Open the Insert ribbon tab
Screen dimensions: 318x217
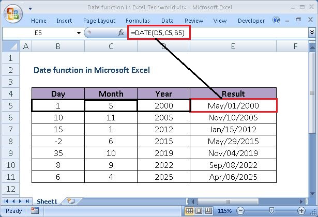(64, 21)
